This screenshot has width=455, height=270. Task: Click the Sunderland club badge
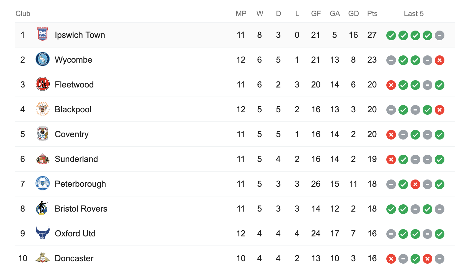(x=43, y=159)
